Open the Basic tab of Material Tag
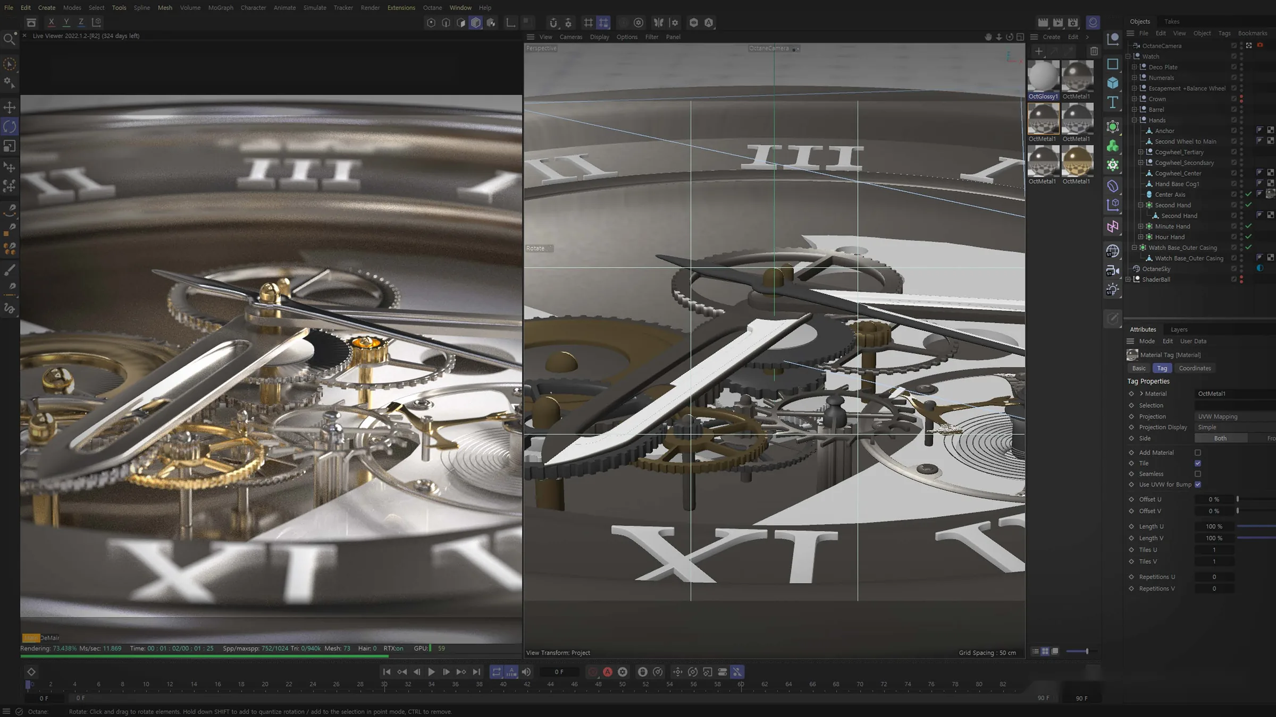The image size is (1276, 717). 1139,368
